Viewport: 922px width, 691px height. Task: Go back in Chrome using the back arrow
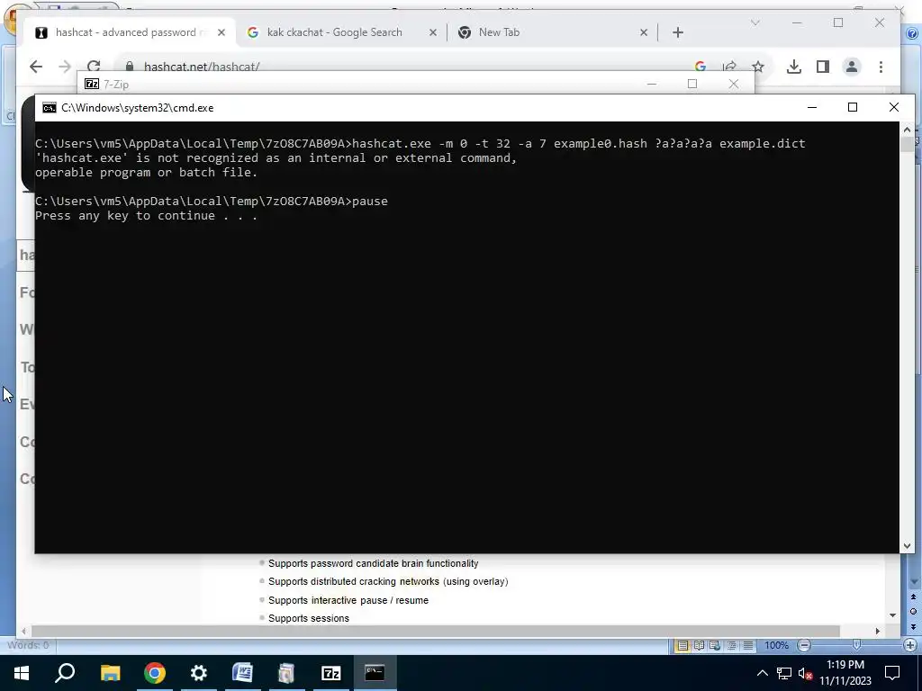coord(36,67)
